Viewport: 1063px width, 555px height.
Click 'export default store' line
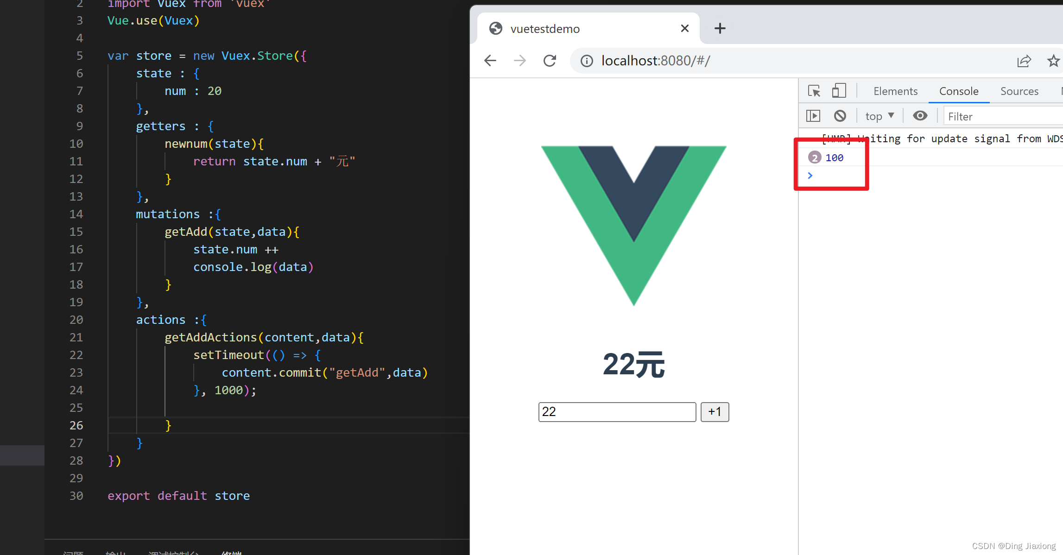(x=178, y=496)
